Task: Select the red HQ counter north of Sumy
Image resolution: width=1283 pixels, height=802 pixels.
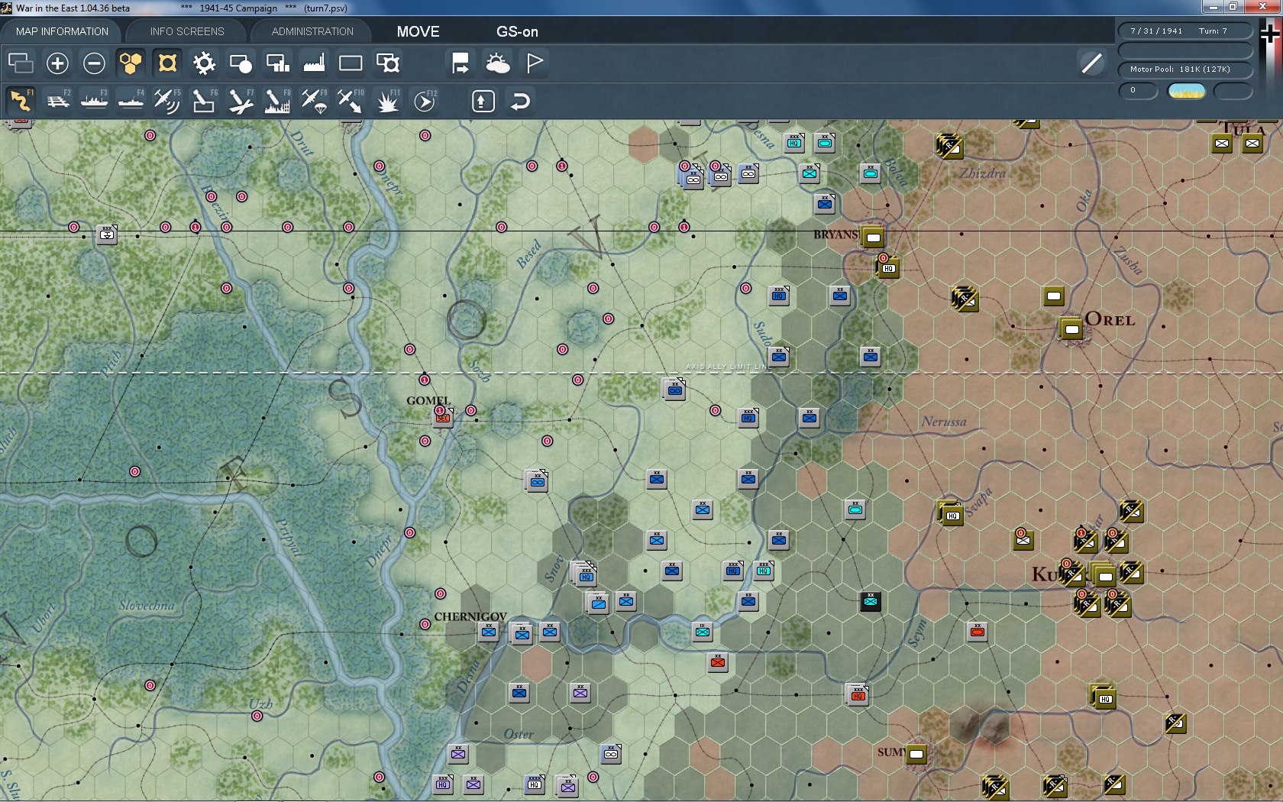Action: [858, 694]
